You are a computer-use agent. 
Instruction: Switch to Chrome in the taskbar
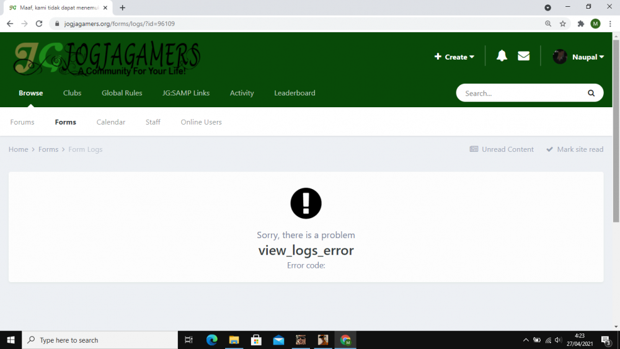(345, 340)
